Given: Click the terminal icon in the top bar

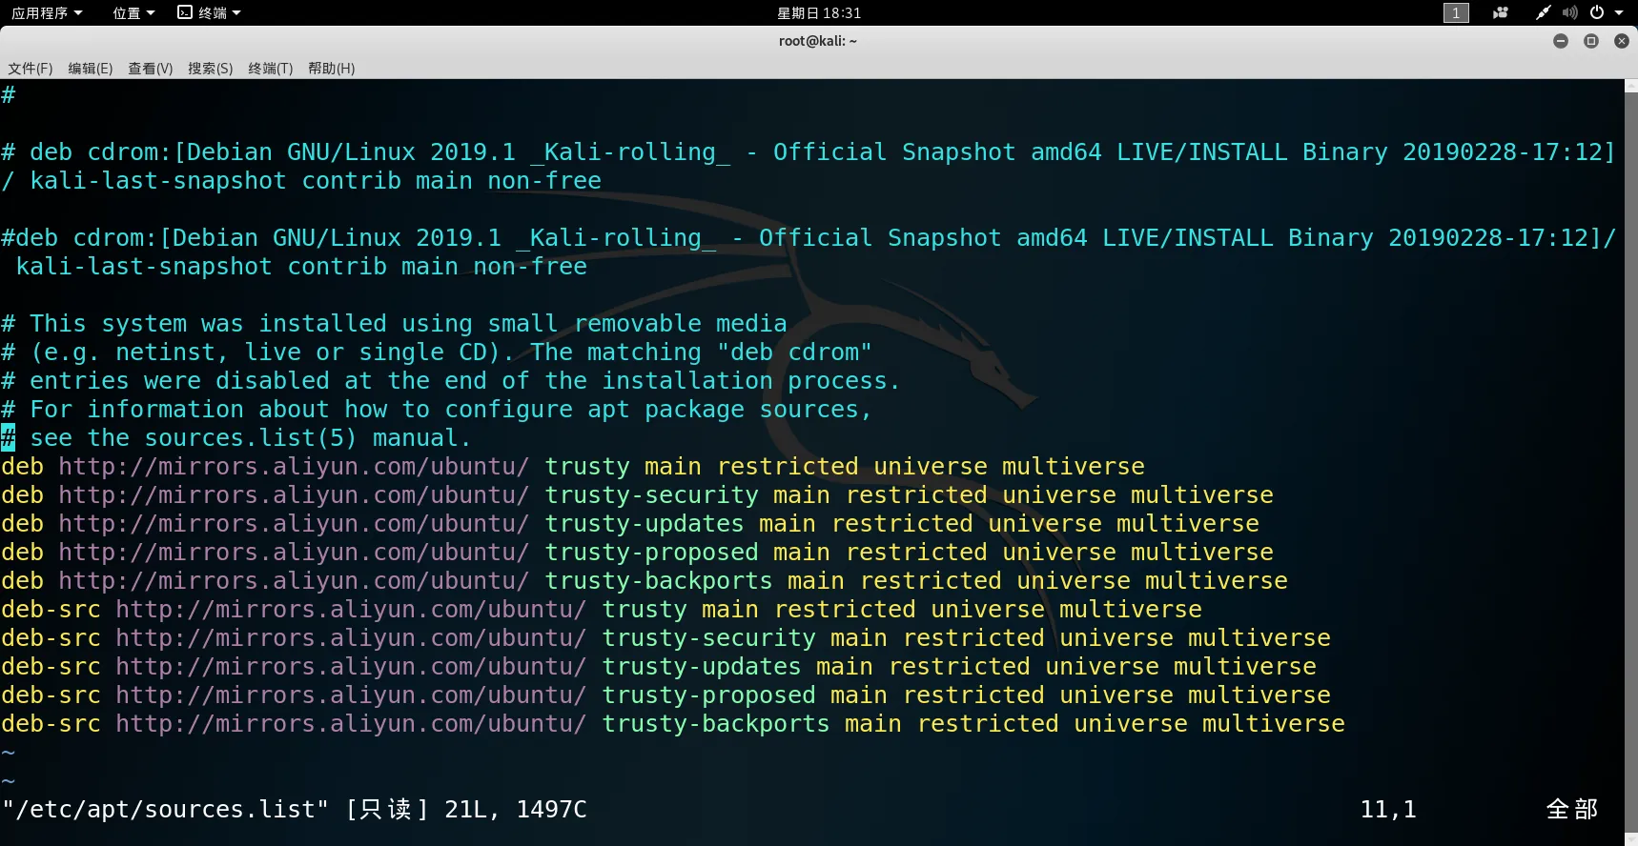Looking at the screenshot, I should (185, 12).
